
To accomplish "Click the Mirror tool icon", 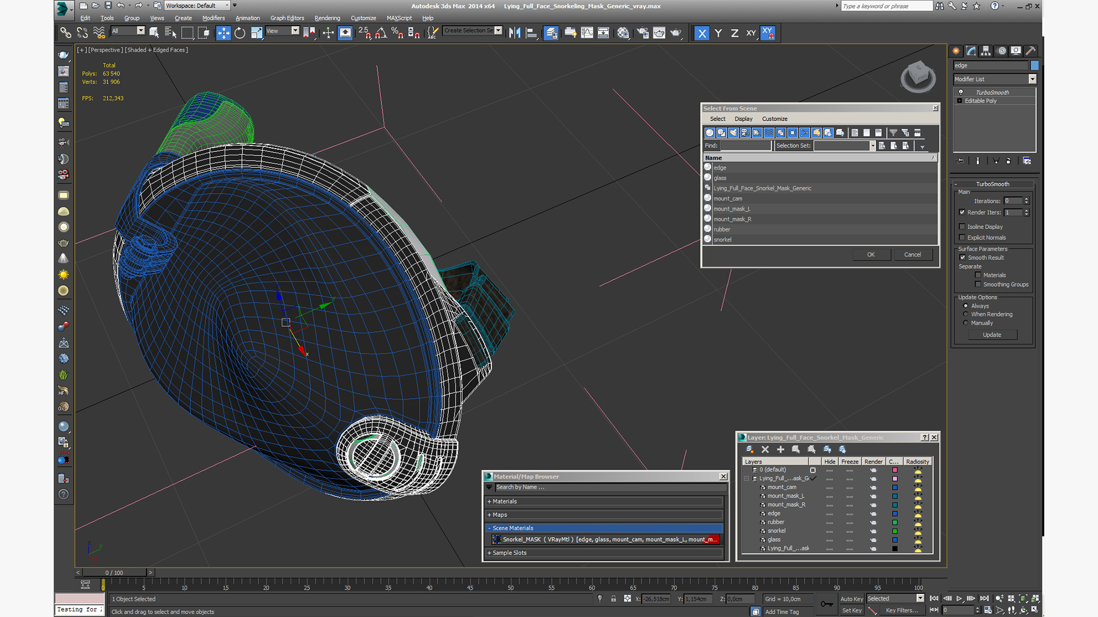I will pos(515,33).
